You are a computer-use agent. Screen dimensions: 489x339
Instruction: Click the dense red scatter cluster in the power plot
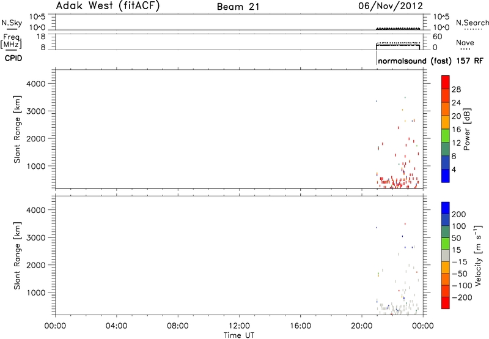(398, 182)
